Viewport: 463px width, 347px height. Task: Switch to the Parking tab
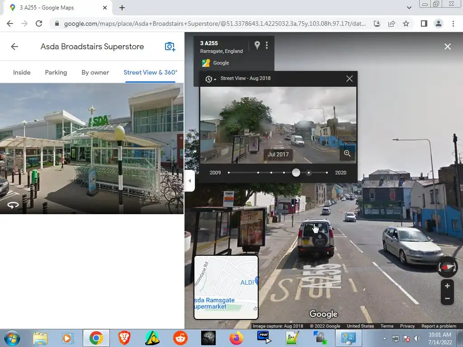56,72
